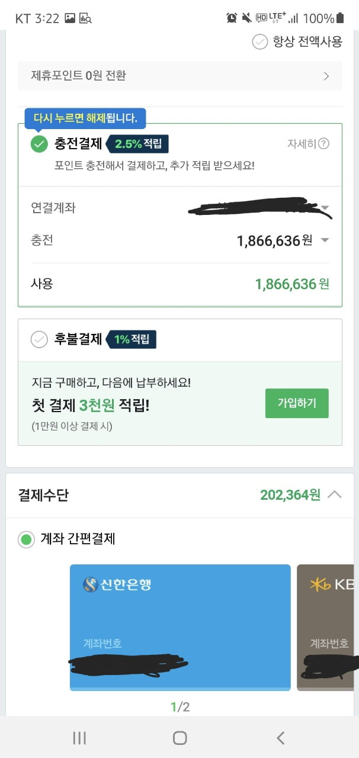359x758 pixels.
Task: Open 제휴포인트 0원 전환 row
Action: click(x=180, y=76)
